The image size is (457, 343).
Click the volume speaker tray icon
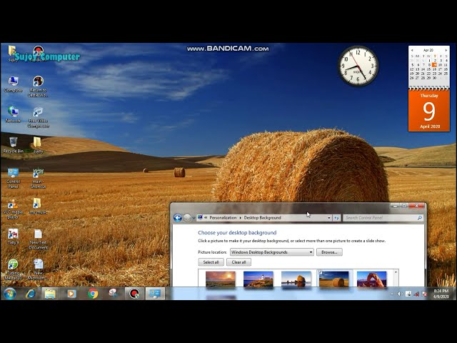click(400, 294)
